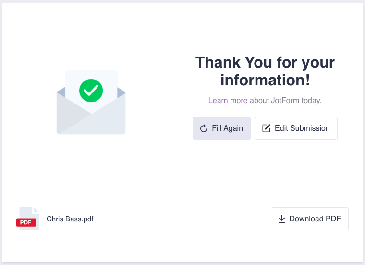This screenshot has width=365, height=265.
Task: Select the Chris Bass.pdf file name
Action: tap(70, 219)
